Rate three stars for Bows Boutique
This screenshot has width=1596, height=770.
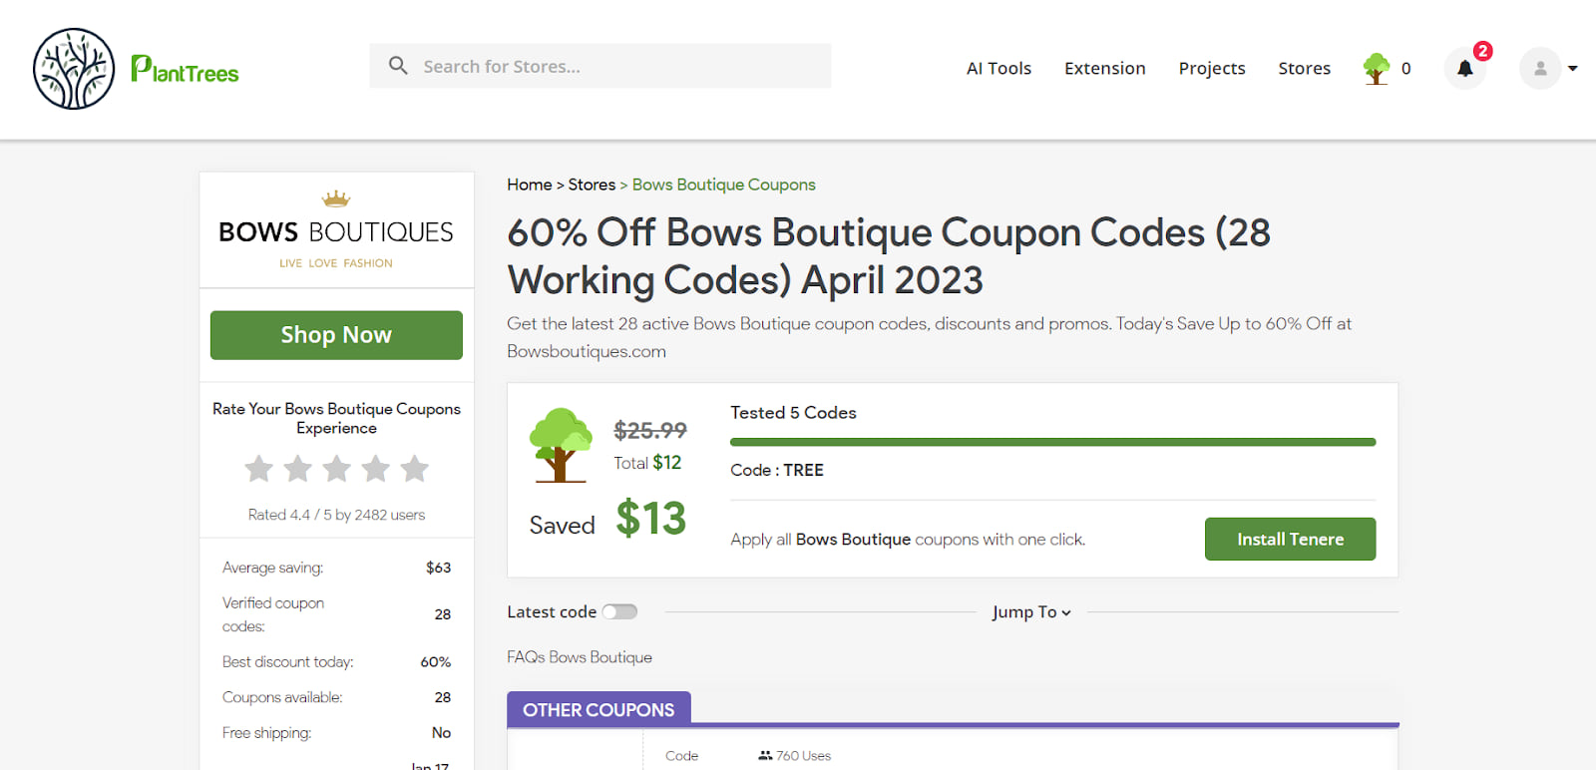(337, 468)
